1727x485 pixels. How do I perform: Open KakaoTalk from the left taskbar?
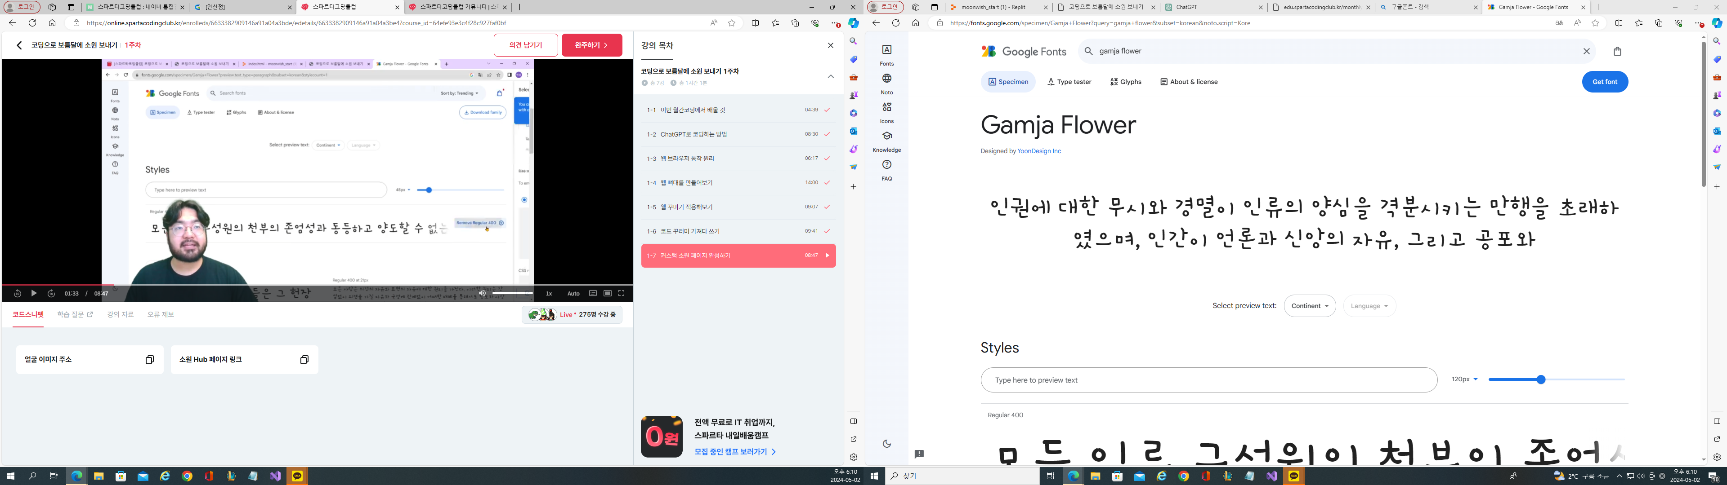click(x=297, y=476)
